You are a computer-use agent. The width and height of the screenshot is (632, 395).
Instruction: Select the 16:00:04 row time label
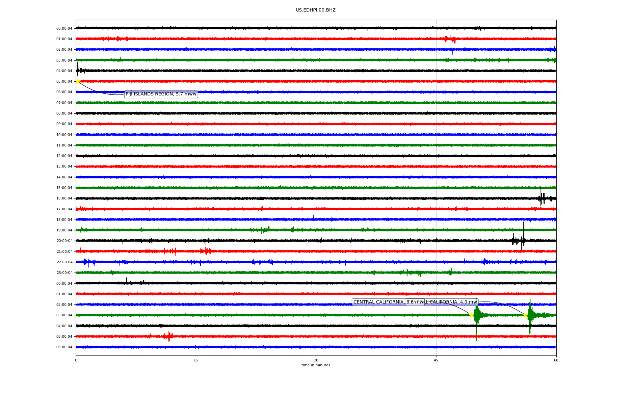(x=64, y=198)
